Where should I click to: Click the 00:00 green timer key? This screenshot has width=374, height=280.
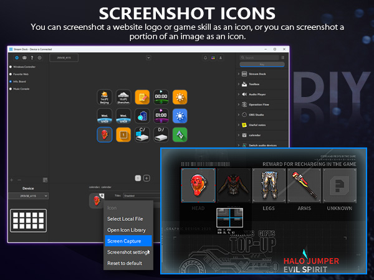161,97
